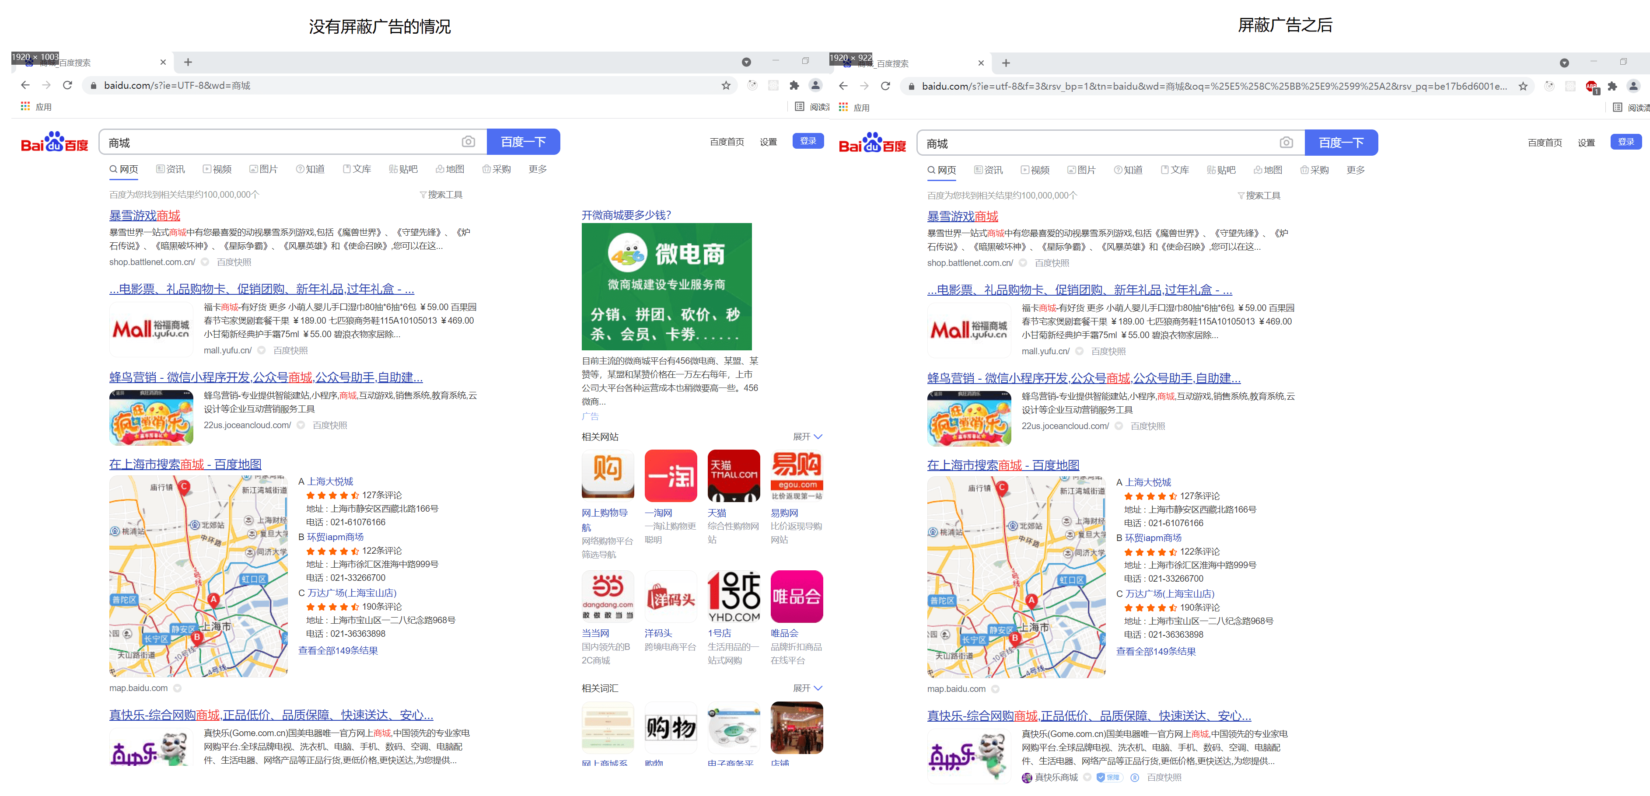The image size is (1650, 796).
Task: Open the 洋码头 site icon
Action: point(671,596)
